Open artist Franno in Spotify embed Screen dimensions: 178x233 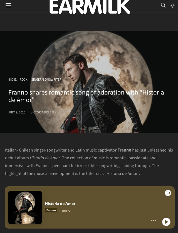pyautogui.click(x=65, y=210)
